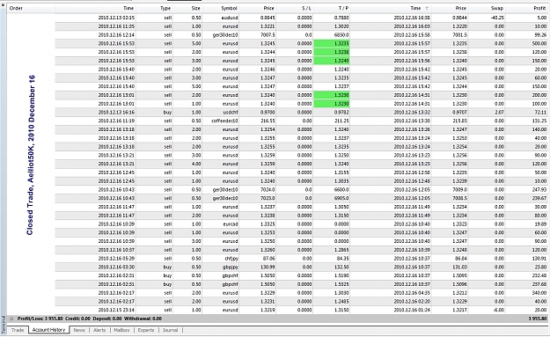Click the profit value 99.26
The width and height of the screenshot is (550, 337).
(x=541, y=34)
